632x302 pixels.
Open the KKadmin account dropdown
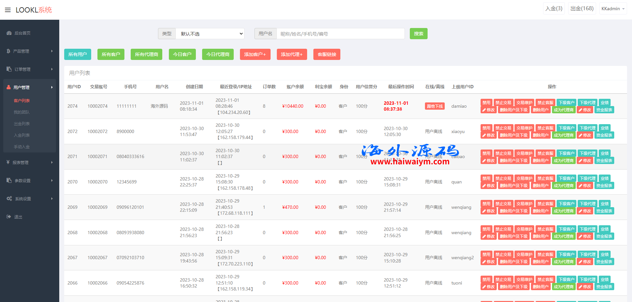[613, 9]
